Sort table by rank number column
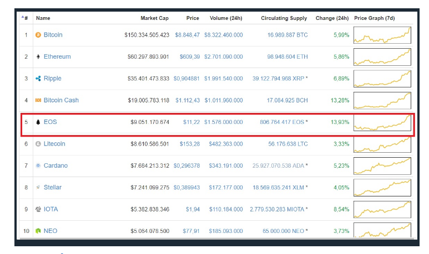Screen dimensions: 429x254 (24, 18)
